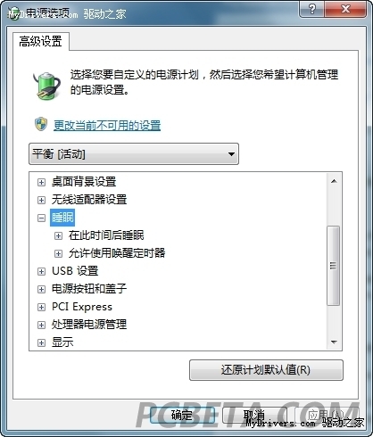Click the help question mark button
This screenshot has height=437, width=373.
[x=312, y=9]
